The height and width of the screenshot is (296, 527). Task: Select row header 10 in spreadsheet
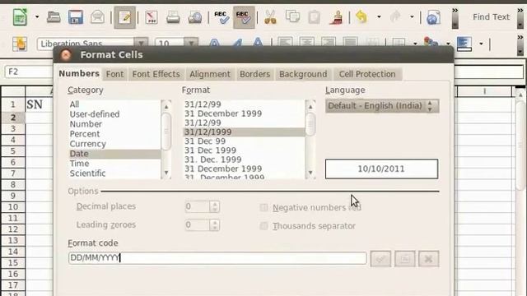[x=13, y=206]
